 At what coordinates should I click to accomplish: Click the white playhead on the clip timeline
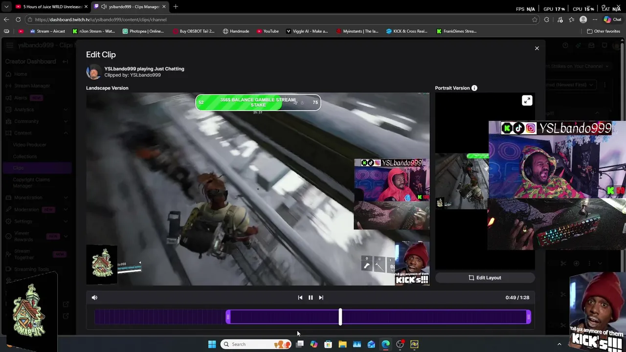coord(340,317)
